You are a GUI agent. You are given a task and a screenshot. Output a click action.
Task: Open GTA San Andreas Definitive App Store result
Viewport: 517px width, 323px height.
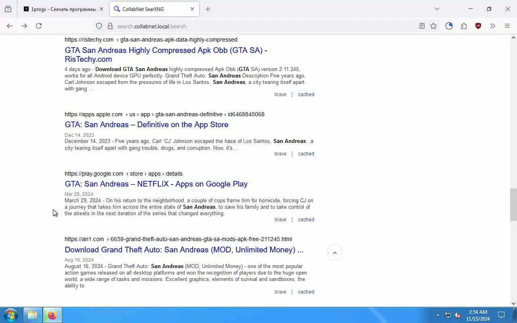click(147, 124)
